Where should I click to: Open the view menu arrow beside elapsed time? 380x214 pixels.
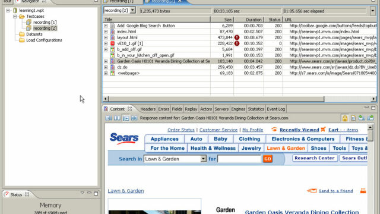[373, 11]
